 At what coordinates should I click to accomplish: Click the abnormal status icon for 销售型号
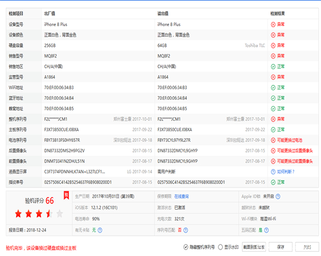point(273,56)
